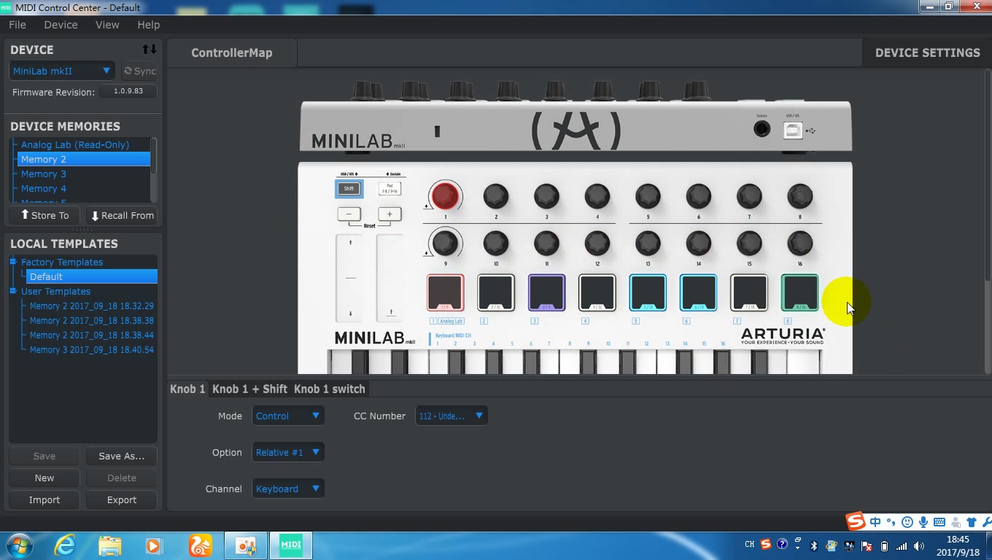Click the device list swap arrows icon
The width and height of the screenshot is (992, 560).
point(149,50)
